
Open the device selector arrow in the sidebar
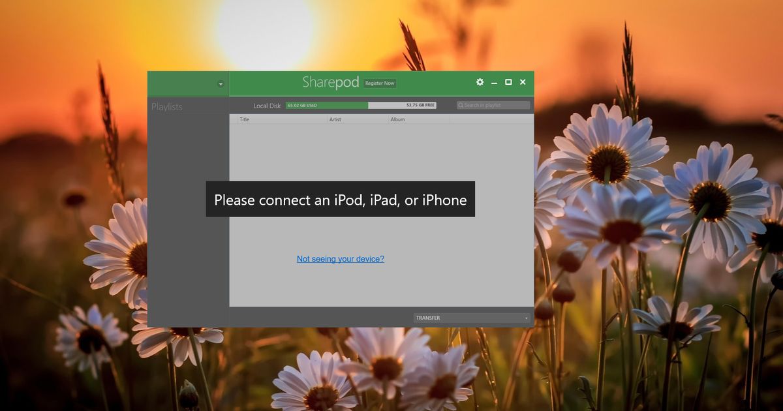220,84
